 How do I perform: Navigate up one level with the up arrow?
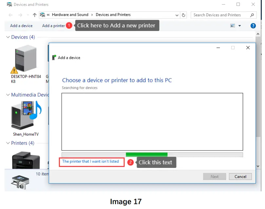[x=34, y=15]
